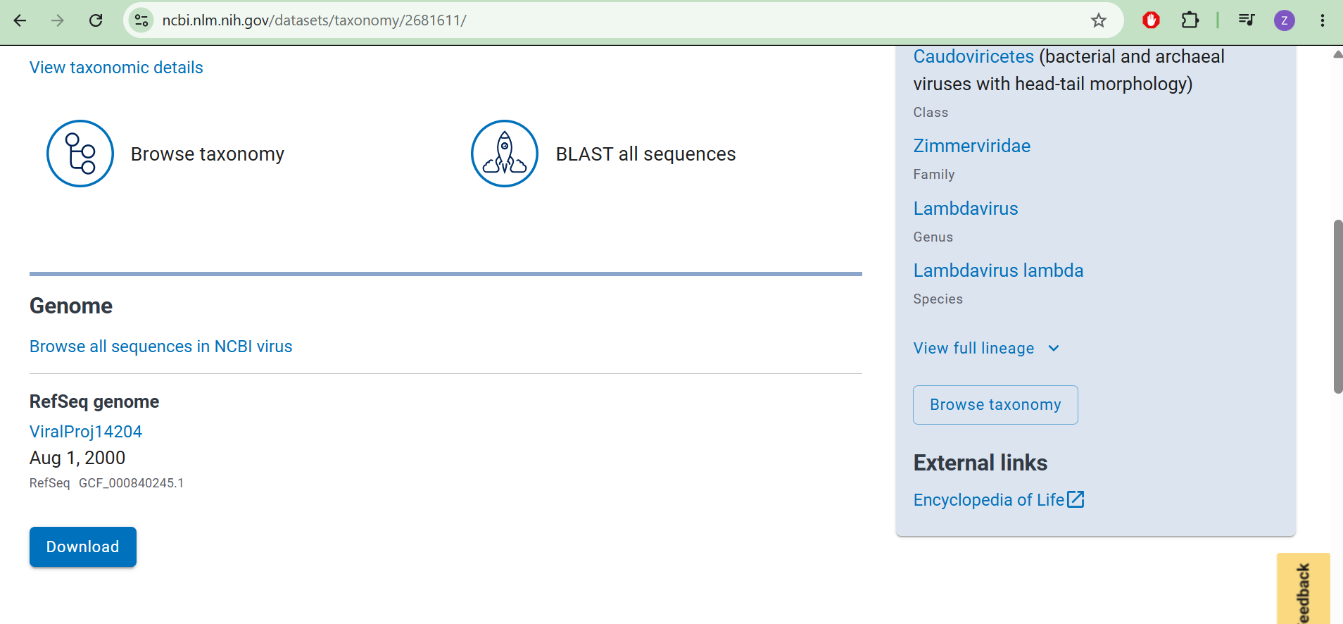Open the Lambdavirus genus link
Viewport: 1343px width, 624px height.
tap(966, 208)
